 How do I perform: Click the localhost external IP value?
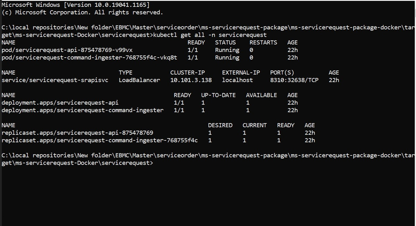(237, 80)
